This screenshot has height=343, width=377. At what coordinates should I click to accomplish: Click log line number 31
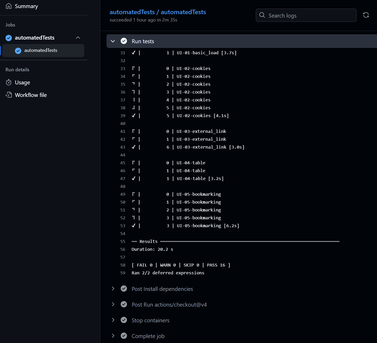tap(123, 53)
